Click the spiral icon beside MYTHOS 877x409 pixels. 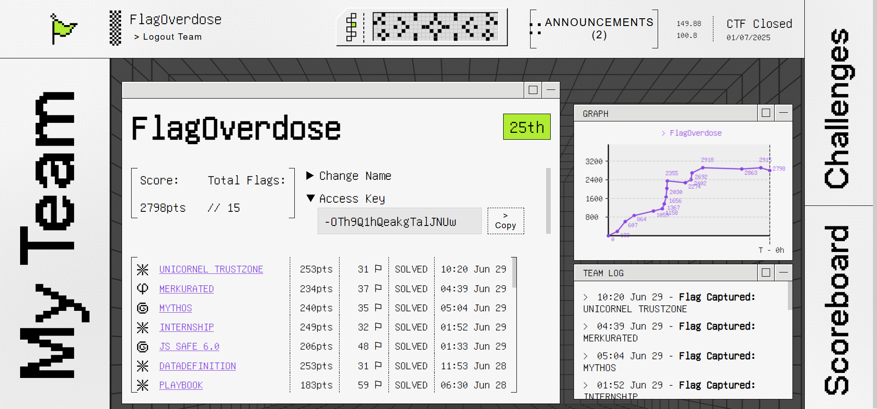click(143, 309)
